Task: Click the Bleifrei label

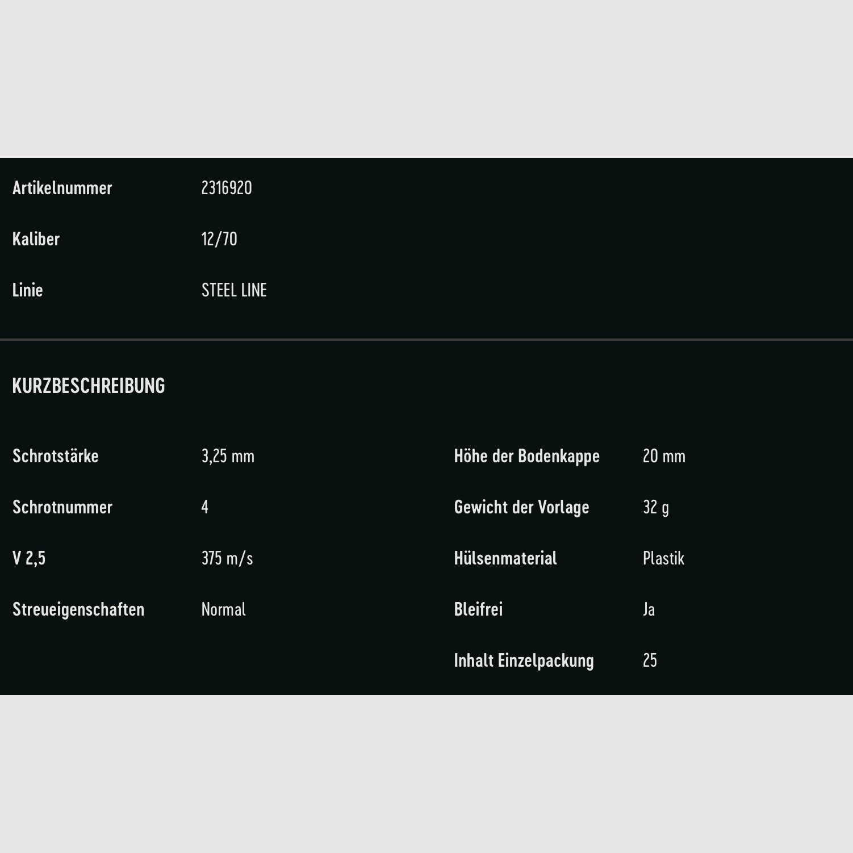Action: pyautogui.click(x=478, y=609)
